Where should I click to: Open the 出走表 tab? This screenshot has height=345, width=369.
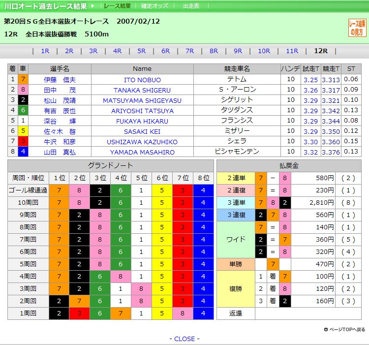point(191,6)
